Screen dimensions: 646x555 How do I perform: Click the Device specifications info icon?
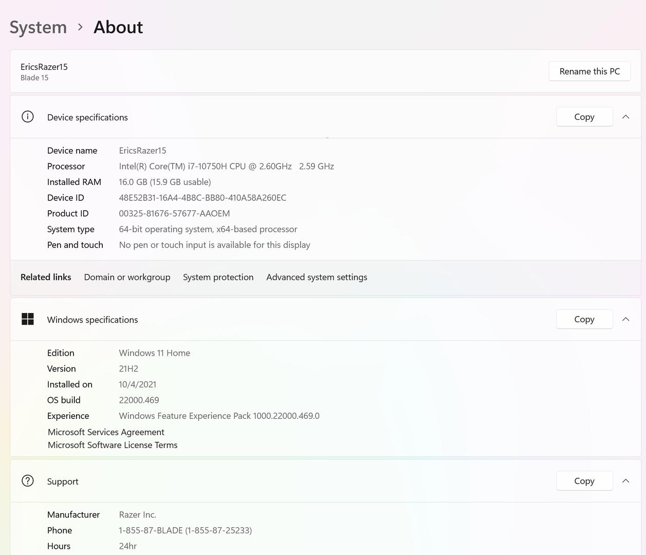pyautogui.click(x=28, y=117)
